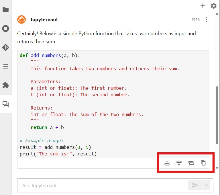Viewport: 220px width, 195px height.
Task: Start a new chat with plus icon
Action: (203, 6)
